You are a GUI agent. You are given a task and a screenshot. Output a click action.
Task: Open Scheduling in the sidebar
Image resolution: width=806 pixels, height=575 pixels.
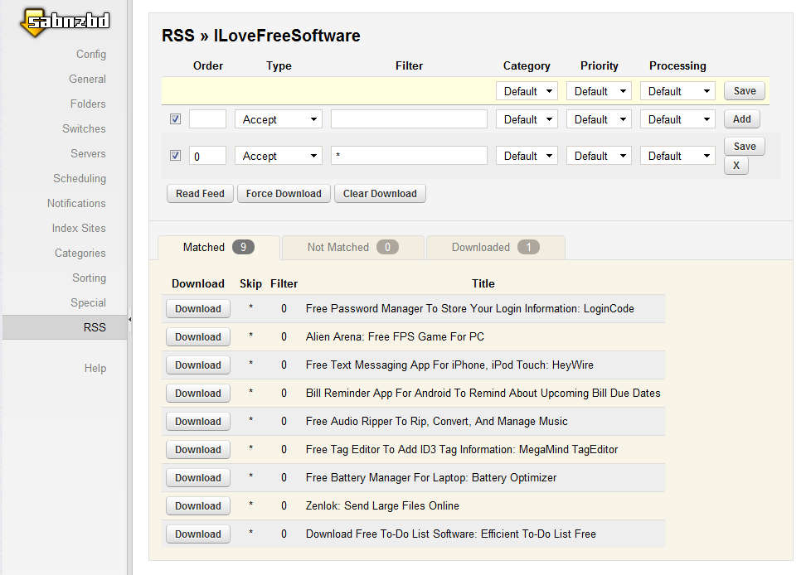tap(80, 178)
